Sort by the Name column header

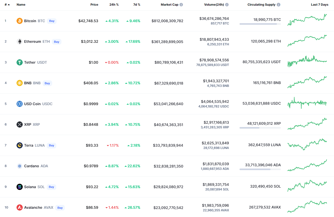point(21,5)
